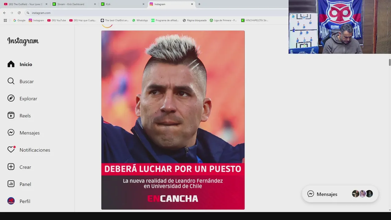Close the Instagram tab
Screen dimensions: 391x220
pos(192,4)
